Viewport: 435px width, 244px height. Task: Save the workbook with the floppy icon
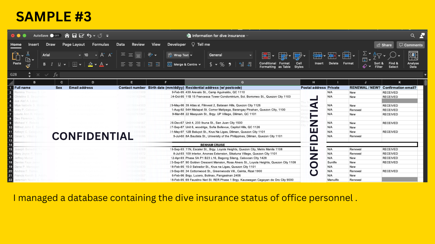tap(74, 36)
